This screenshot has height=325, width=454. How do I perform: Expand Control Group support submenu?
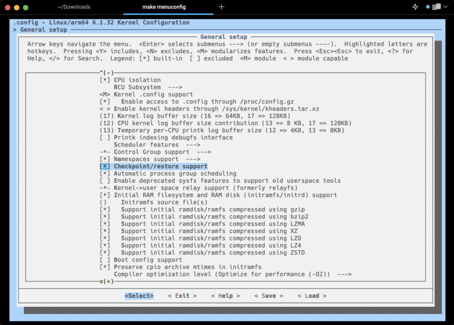[x=155, y=152]
